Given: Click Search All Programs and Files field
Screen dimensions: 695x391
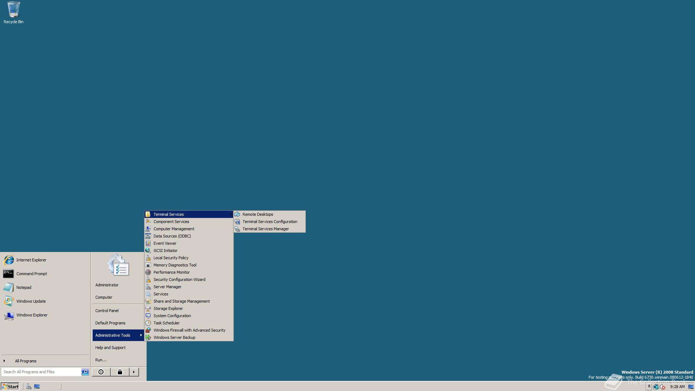Looking at the screenshot, I should pyautogui.click(x=41, y=372).
